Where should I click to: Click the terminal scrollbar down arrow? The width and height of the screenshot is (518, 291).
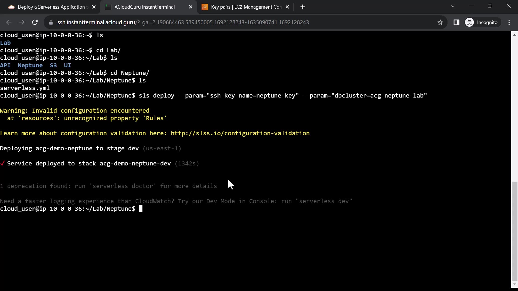click(x=514, y=284)
